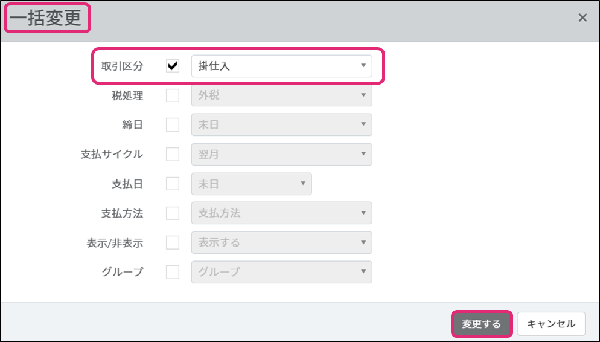
Task: Click the 変更する button
Action: click(x=482, y=324)
